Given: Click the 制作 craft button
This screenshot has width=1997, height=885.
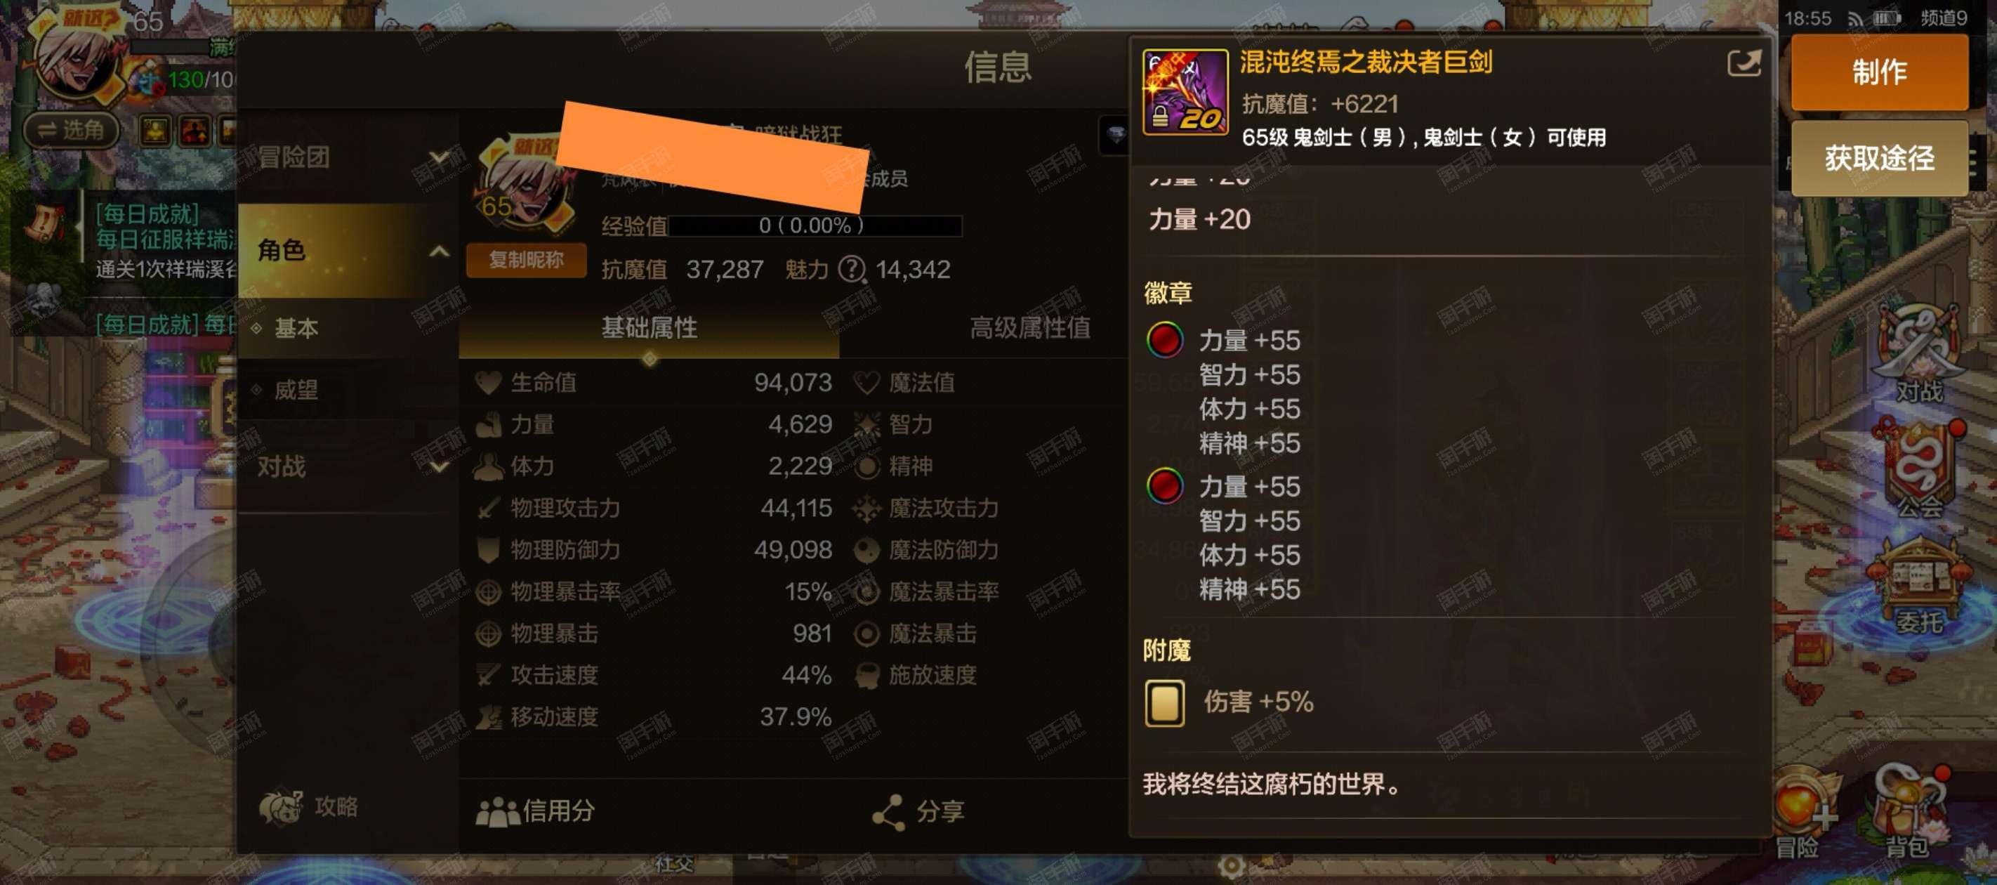Looking at the screenshot, I should pos(1878,72).
